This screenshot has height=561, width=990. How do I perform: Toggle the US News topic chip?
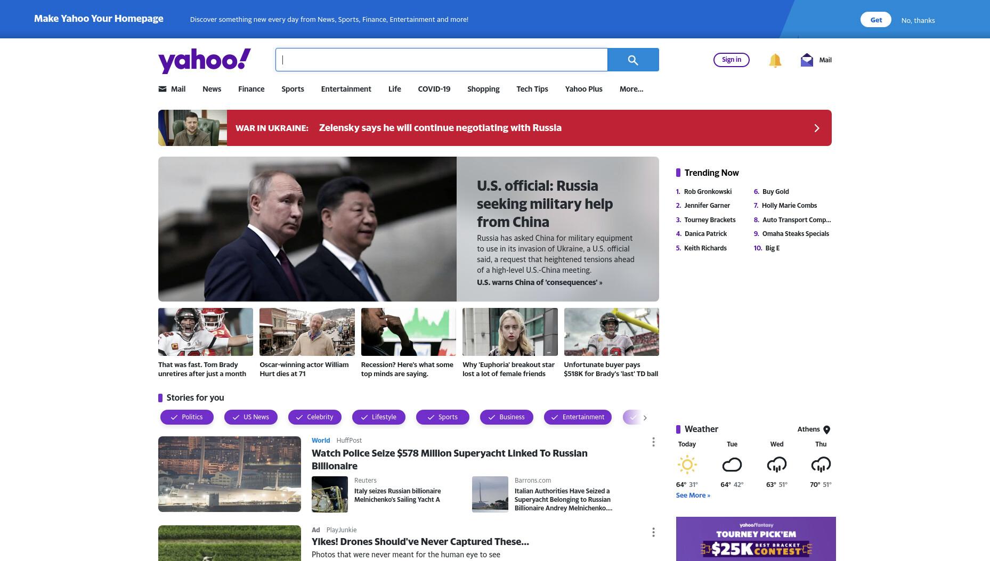251,417
